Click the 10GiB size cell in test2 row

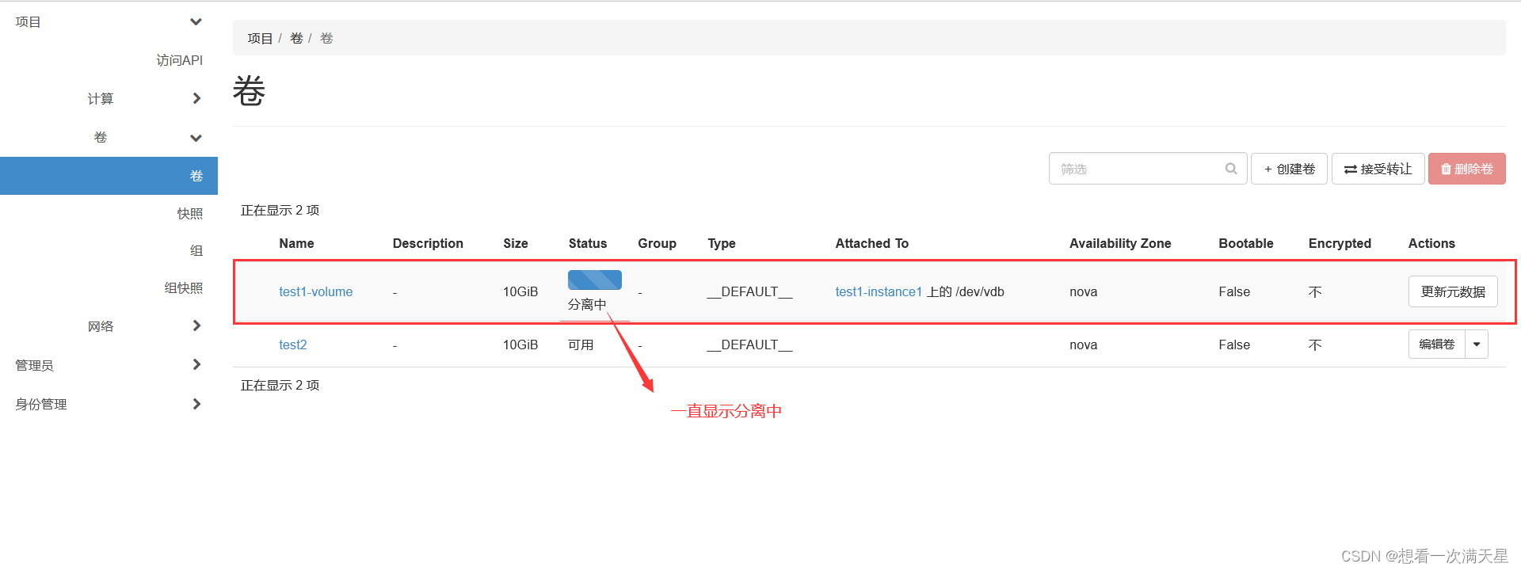click(x=520, y=345)
